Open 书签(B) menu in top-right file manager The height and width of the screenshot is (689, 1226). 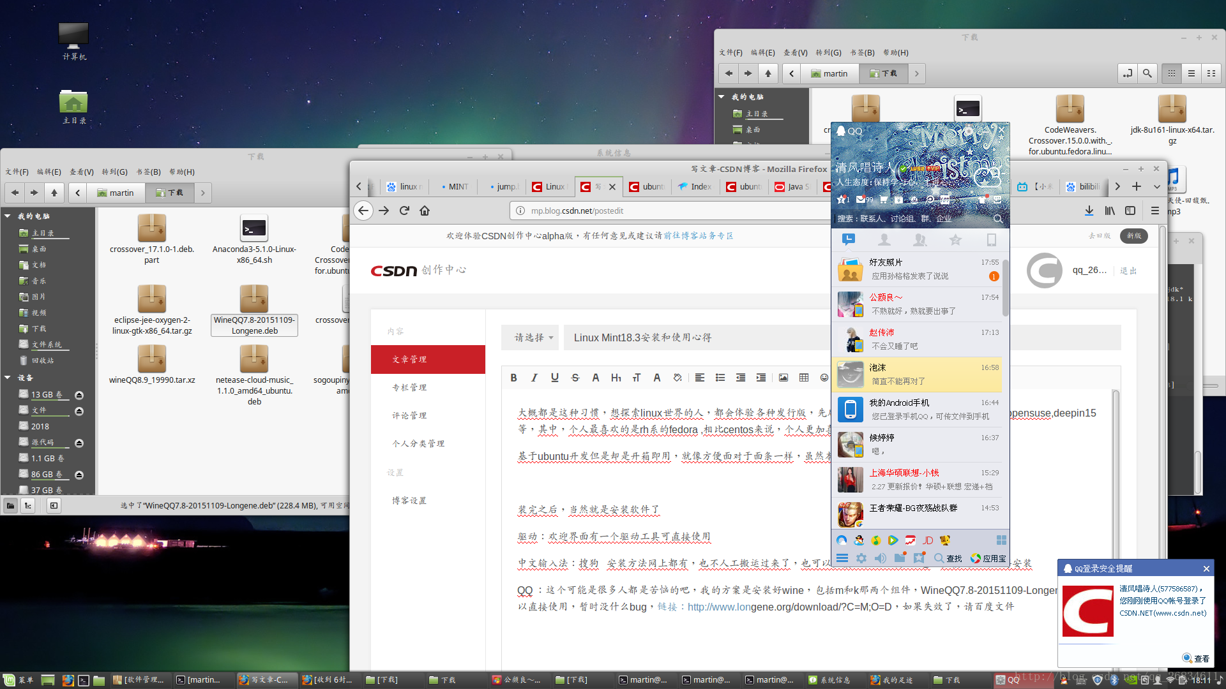862,52
